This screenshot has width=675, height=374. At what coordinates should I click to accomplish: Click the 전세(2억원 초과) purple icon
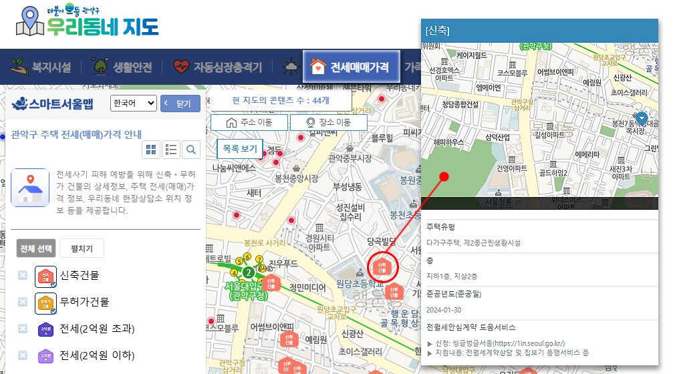45,329
